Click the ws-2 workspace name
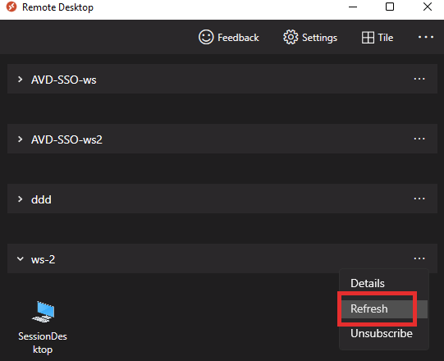 (43, 259)
